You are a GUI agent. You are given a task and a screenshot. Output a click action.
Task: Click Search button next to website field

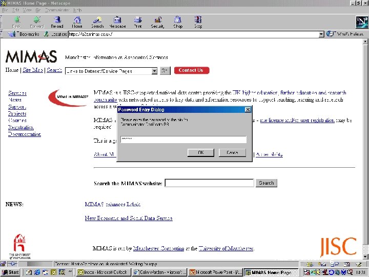tap(266, 183)
